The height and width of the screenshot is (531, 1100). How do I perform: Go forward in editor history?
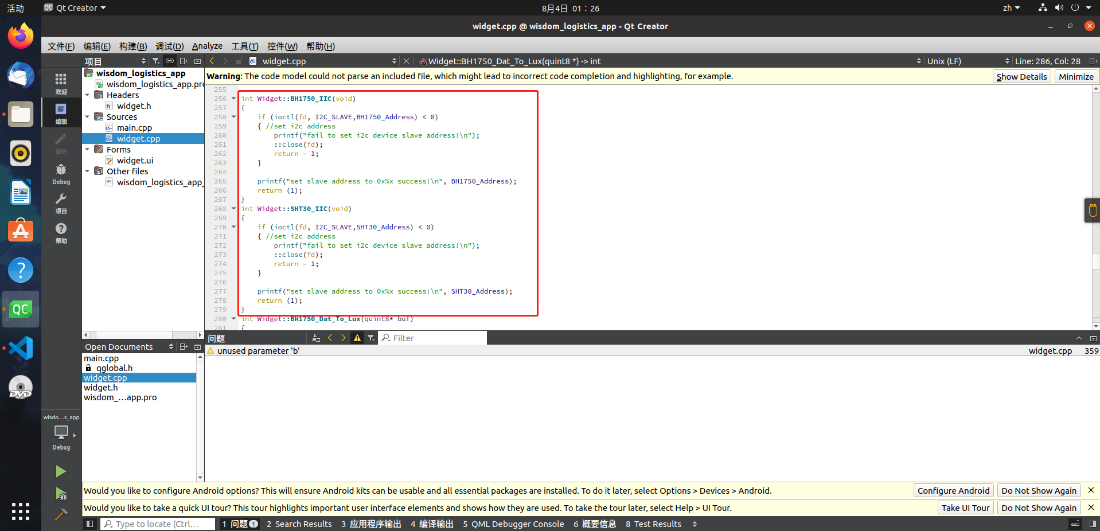pyautogui.click(x=225, y=61)
